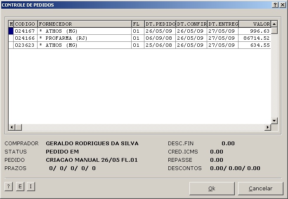Toggle the marker cell for order 023623

(x=11, y=45)
